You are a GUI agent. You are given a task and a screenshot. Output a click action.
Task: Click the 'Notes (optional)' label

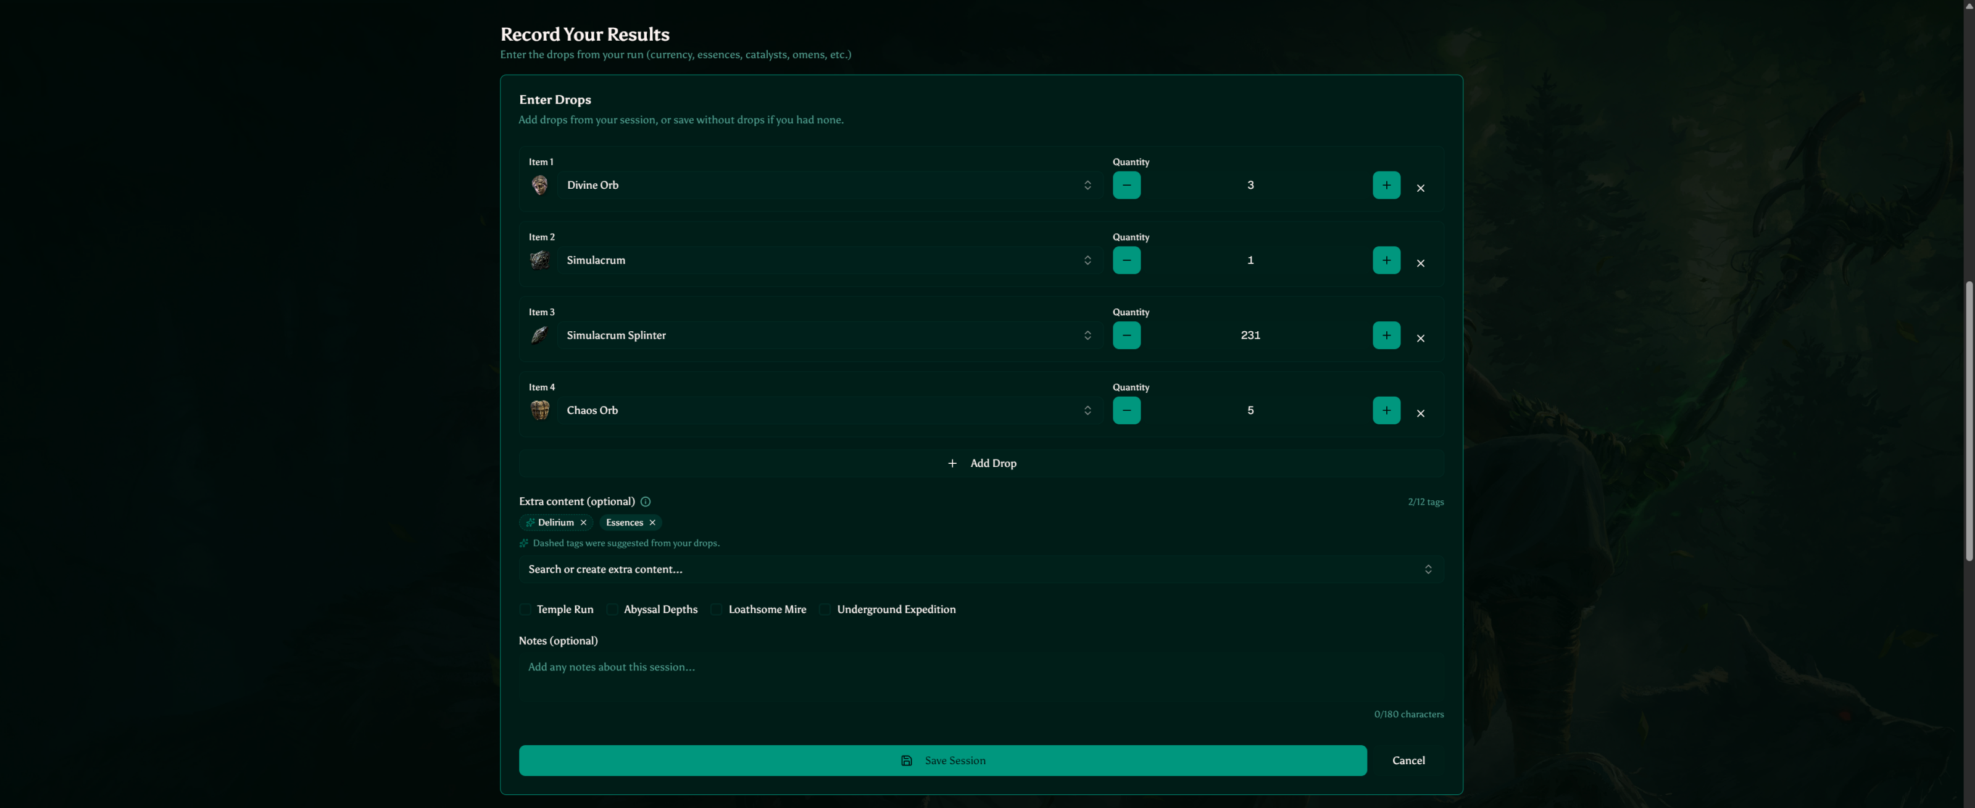[x=558, y=641]
